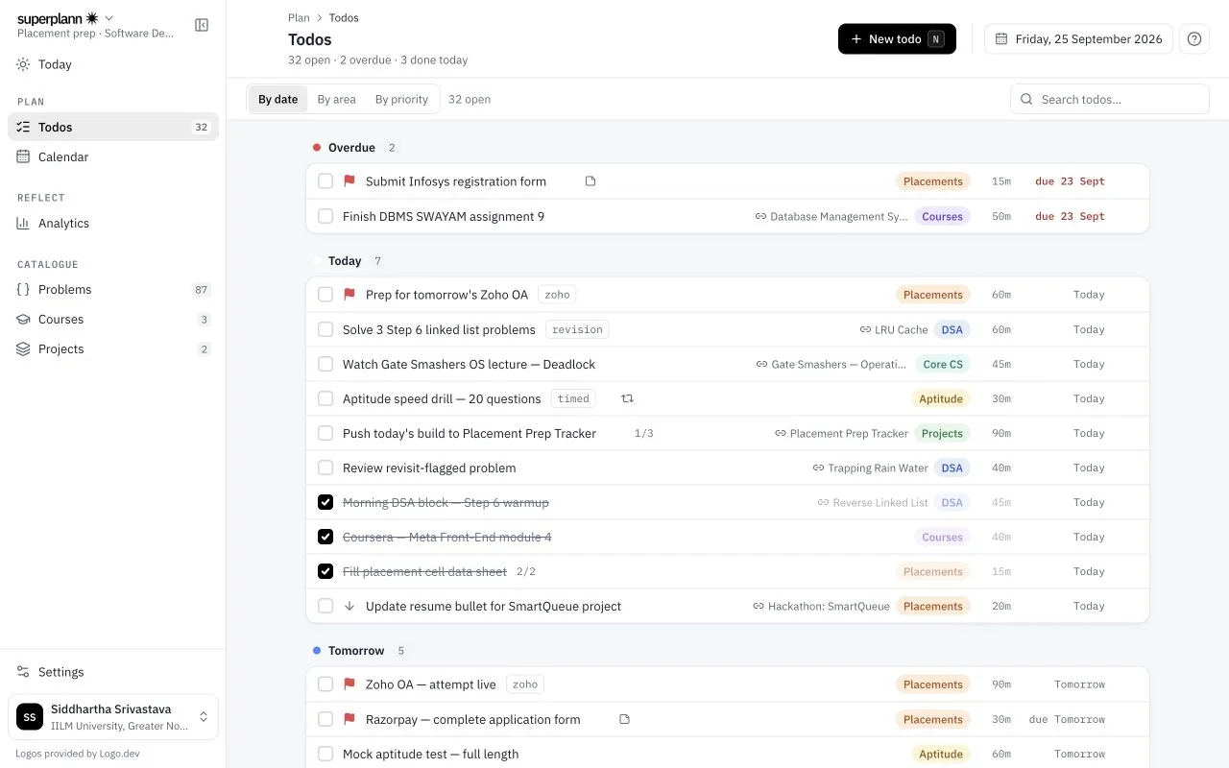Screen dimensions: 1229x768
Task: Collapse the sidebar with the panel icon
Action: tap(202, 25)
